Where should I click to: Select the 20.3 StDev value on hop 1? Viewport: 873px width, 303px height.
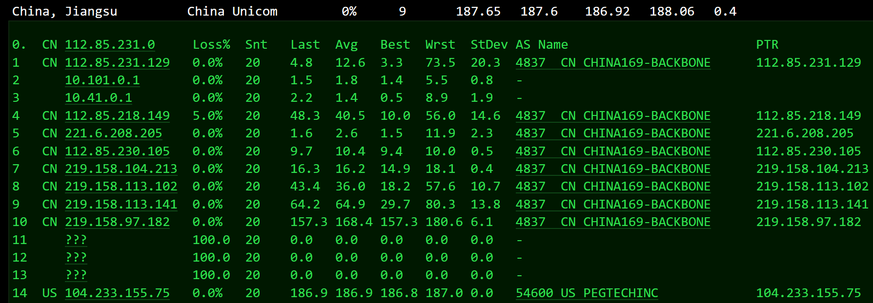click(x=485, y=63)
